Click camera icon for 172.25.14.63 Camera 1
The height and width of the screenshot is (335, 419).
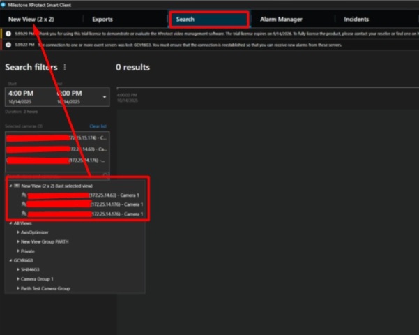pyautogui.click(x=24, y=195)
